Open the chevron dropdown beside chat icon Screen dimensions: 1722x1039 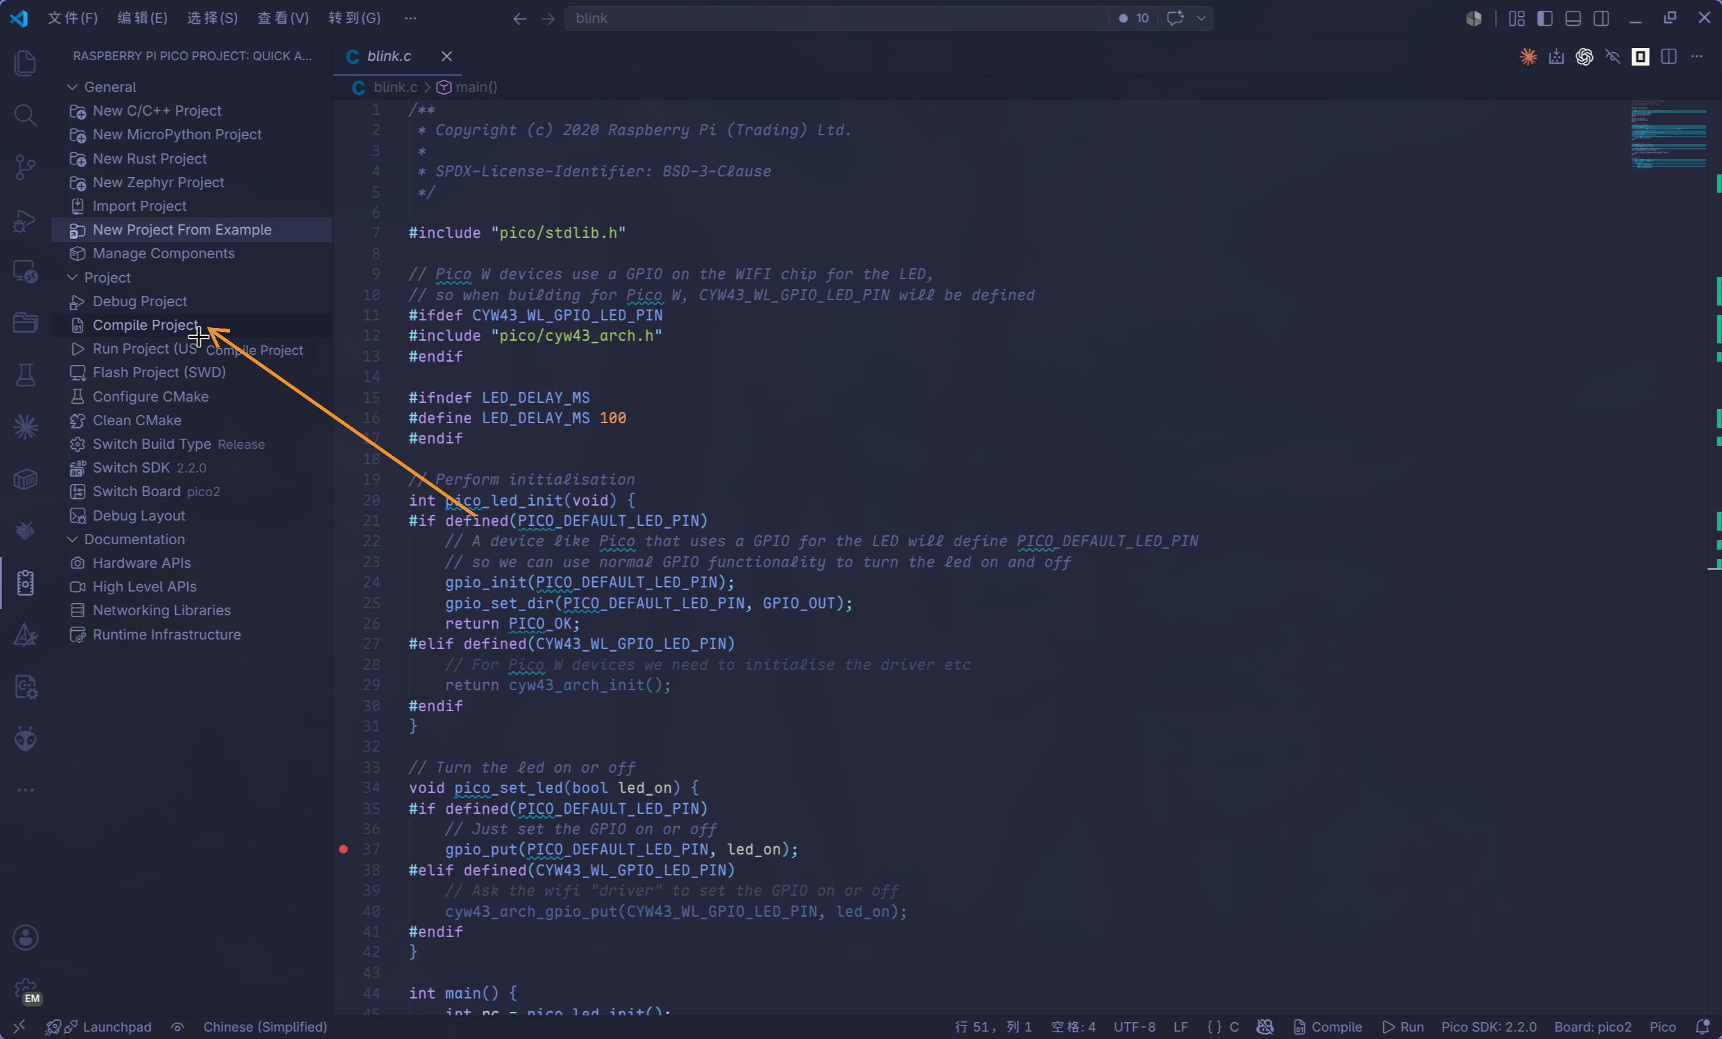[x=1201, y=18]
